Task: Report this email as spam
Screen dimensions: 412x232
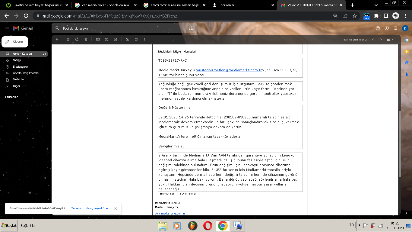Action: pyautogui.click(x=77, y=39)
